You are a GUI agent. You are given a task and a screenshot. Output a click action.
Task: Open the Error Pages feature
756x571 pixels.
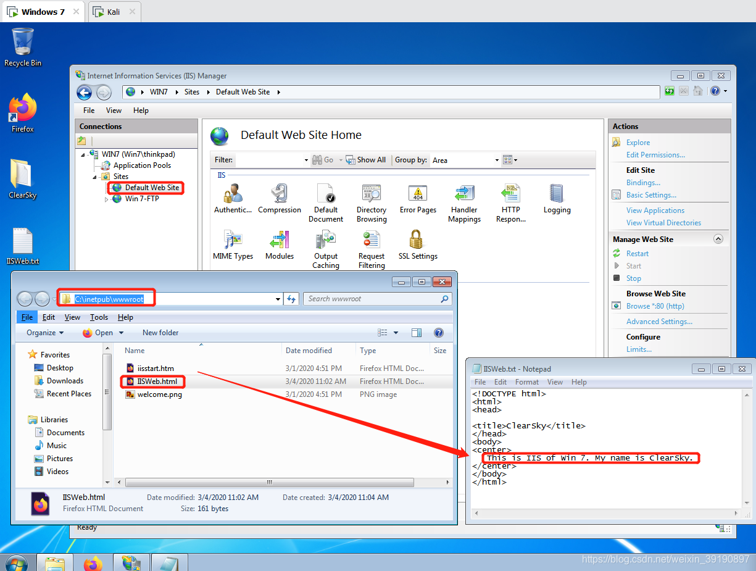click(418, 199)
